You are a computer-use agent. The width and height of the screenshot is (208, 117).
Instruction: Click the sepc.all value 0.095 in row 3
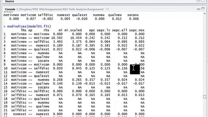[x=123, y=42]
